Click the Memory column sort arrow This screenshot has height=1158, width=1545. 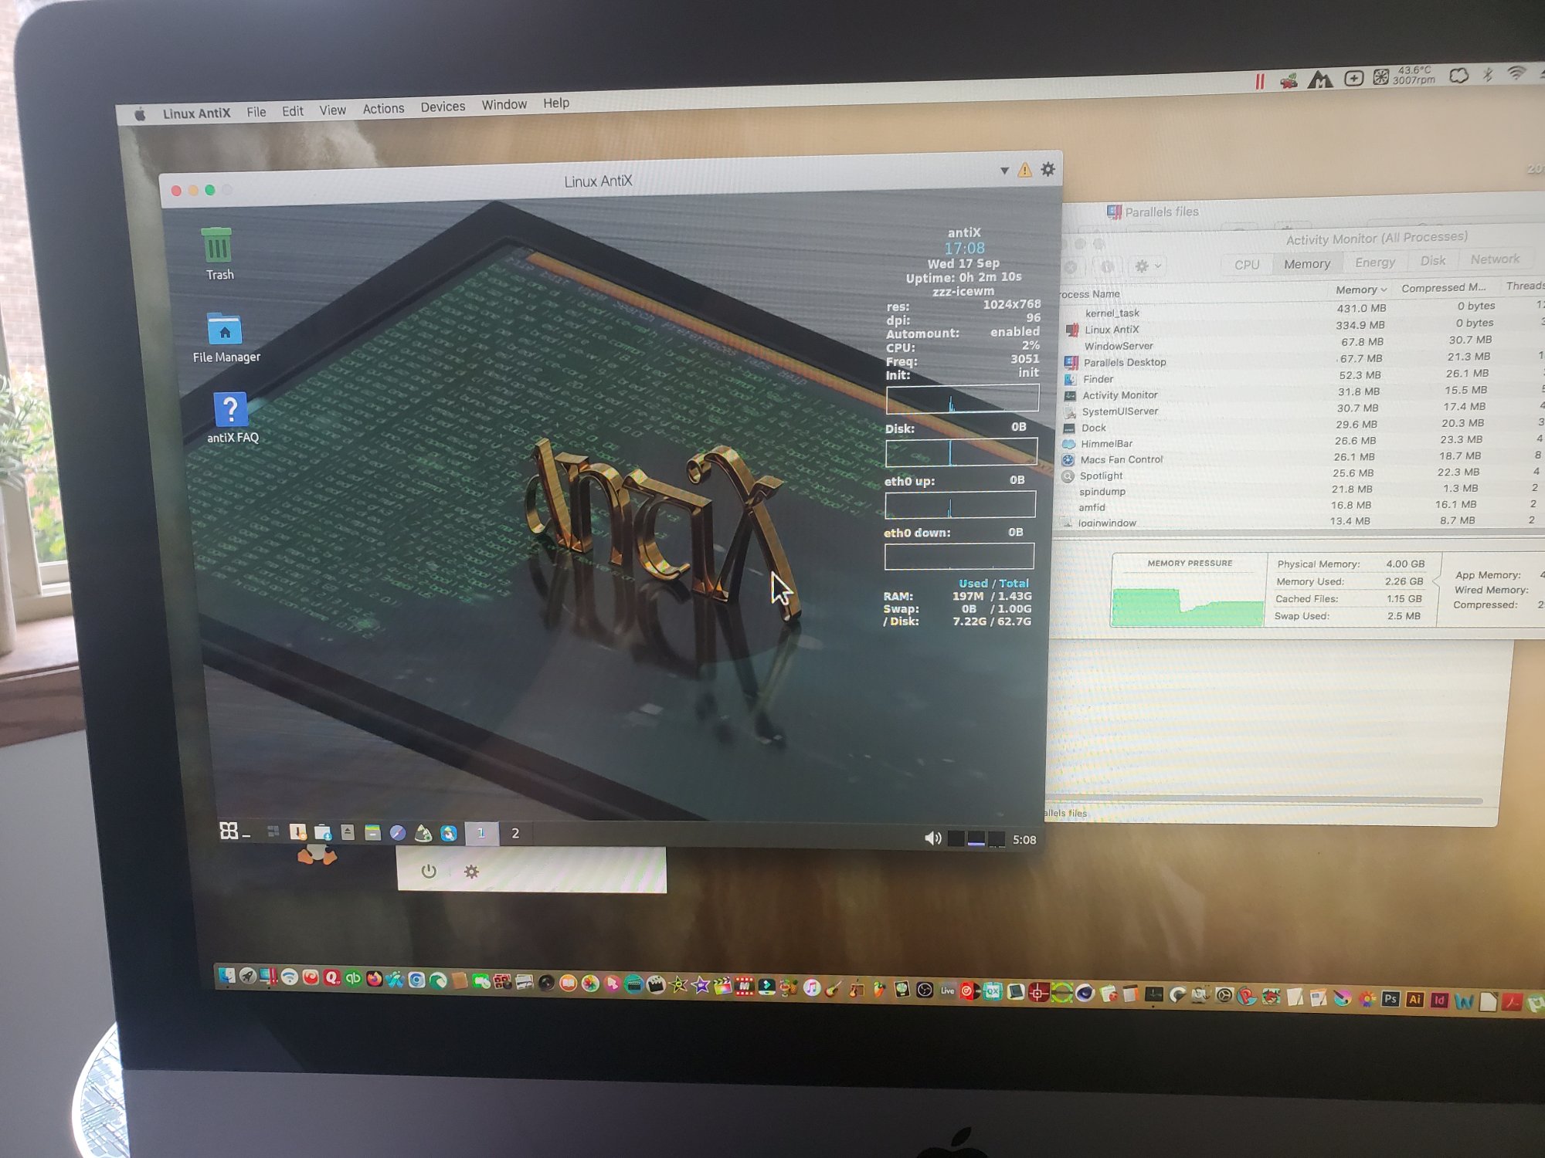1384,290
